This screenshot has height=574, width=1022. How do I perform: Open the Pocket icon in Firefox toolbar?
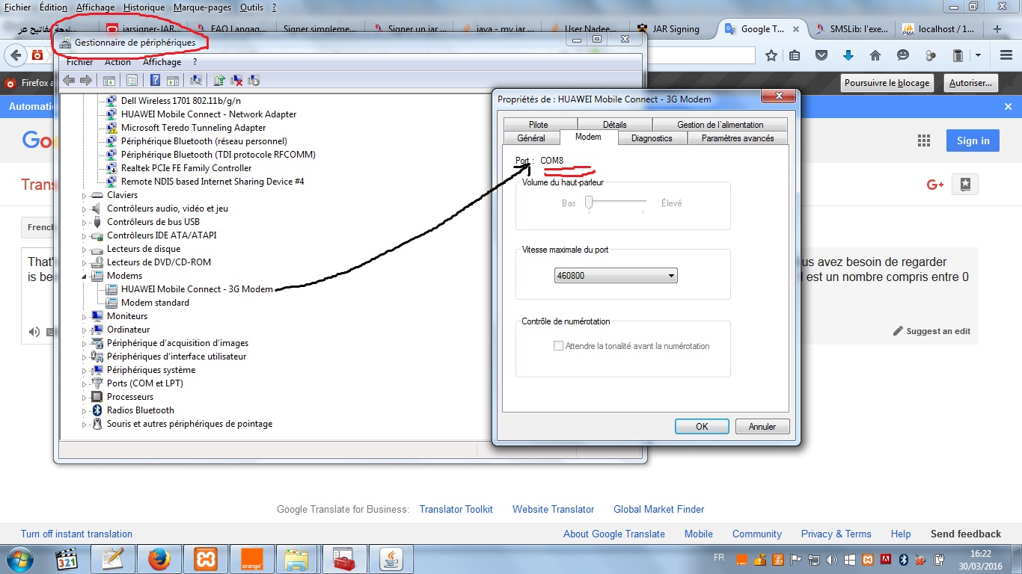(821, 55)
